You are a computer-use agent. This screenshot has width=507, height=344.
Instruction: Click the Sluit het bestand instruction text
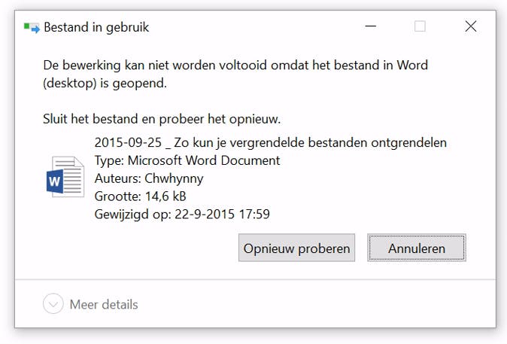point(162,119)
